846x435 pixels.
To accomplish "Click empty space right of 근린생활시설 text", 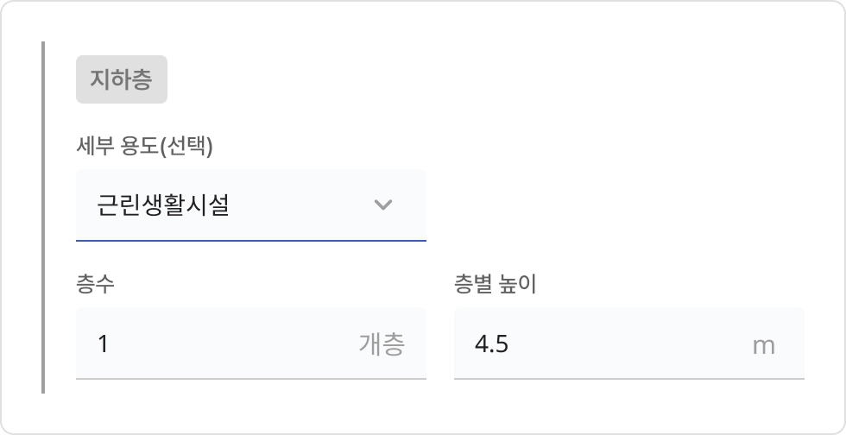I will (x=302, y=205).
